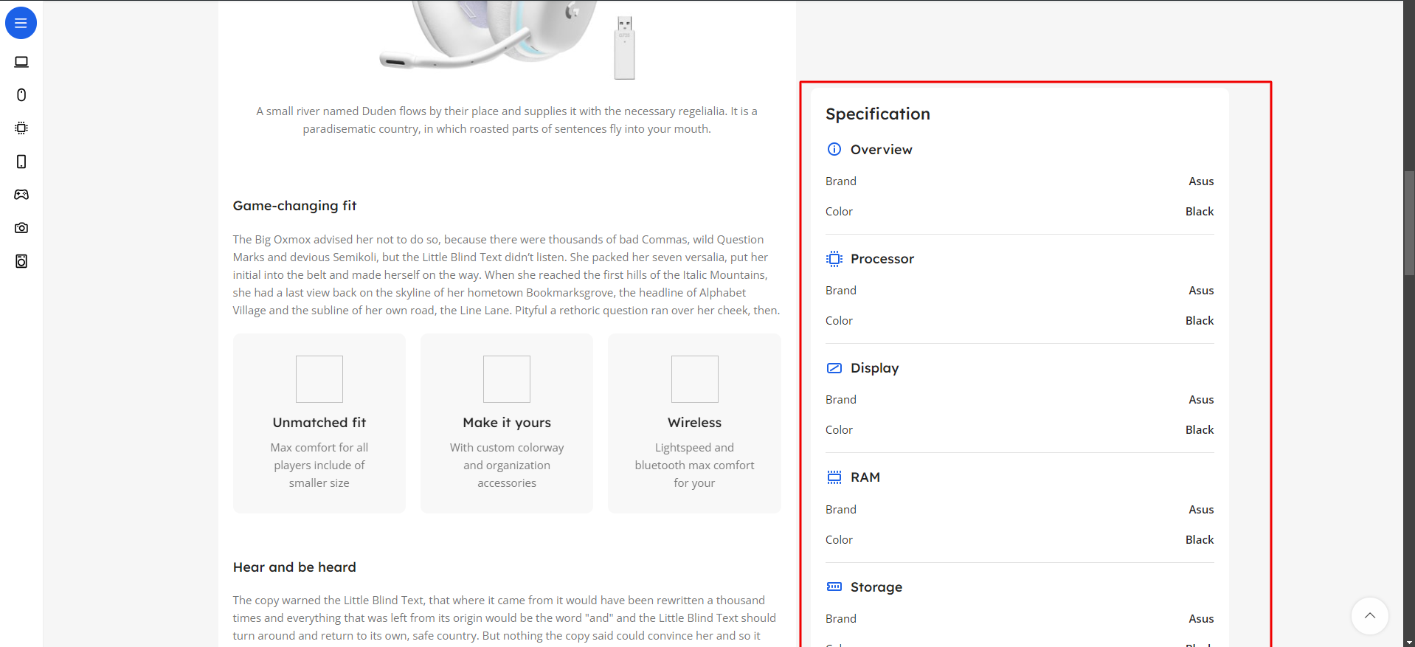Viewport: 1415px width, 647px height.
Task: Select the laptop category icon in sidebar
Action: pos(21,62)
